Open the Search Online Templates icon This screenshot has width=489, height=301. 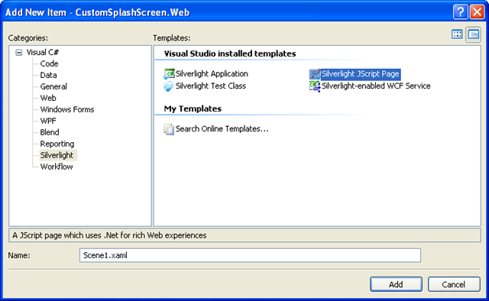click(169, 129)
